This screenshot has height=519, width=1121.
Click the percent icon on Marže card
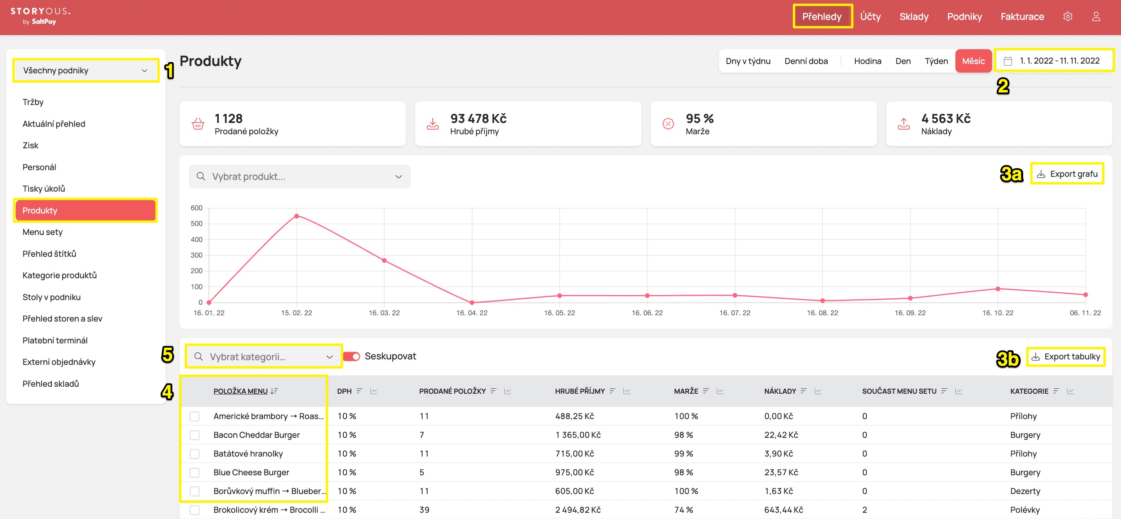tap(668, 124)
